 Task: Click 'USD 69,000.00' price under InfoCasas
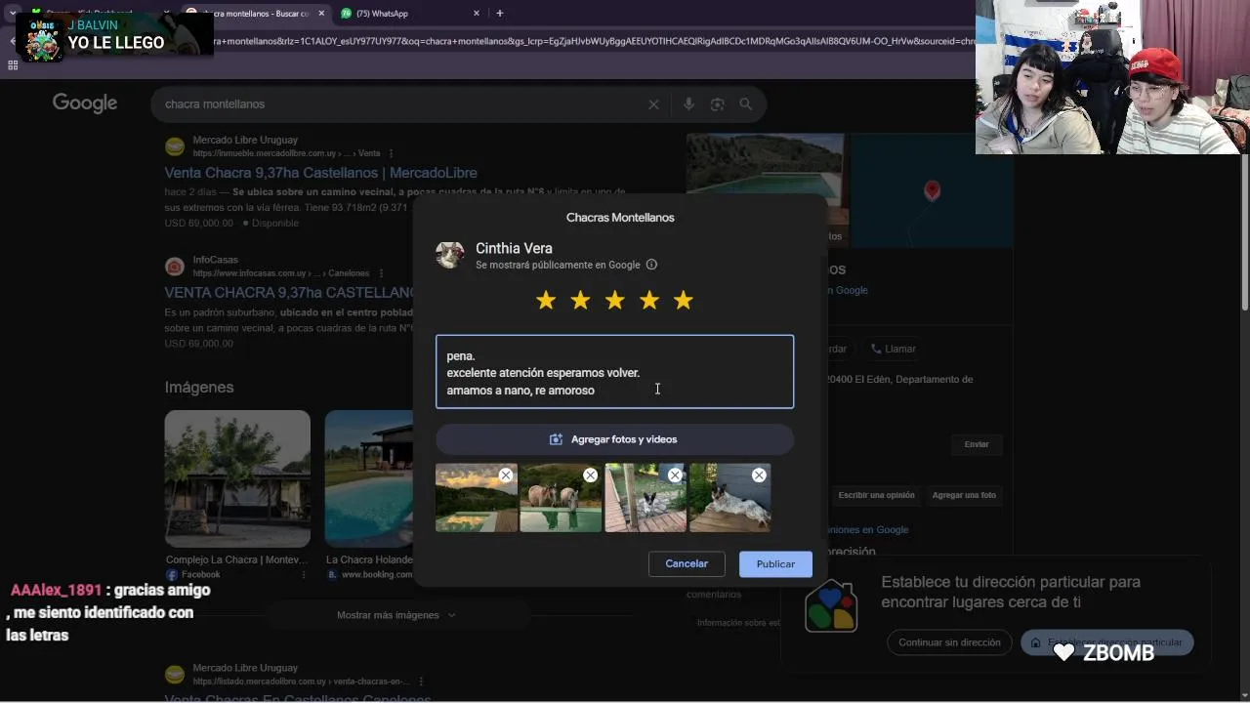pos(199,344)
